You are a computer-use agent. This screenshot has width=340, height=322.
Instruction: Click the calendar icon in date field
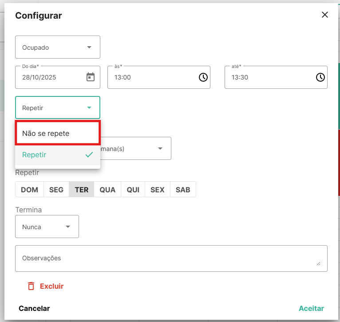click(x=91, y=77)
